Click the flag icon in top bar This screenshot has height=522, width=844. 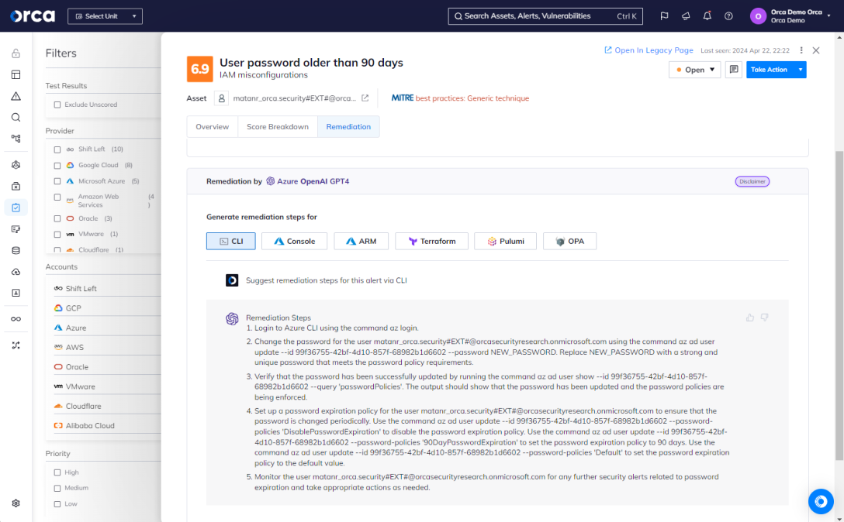(664, 16)
